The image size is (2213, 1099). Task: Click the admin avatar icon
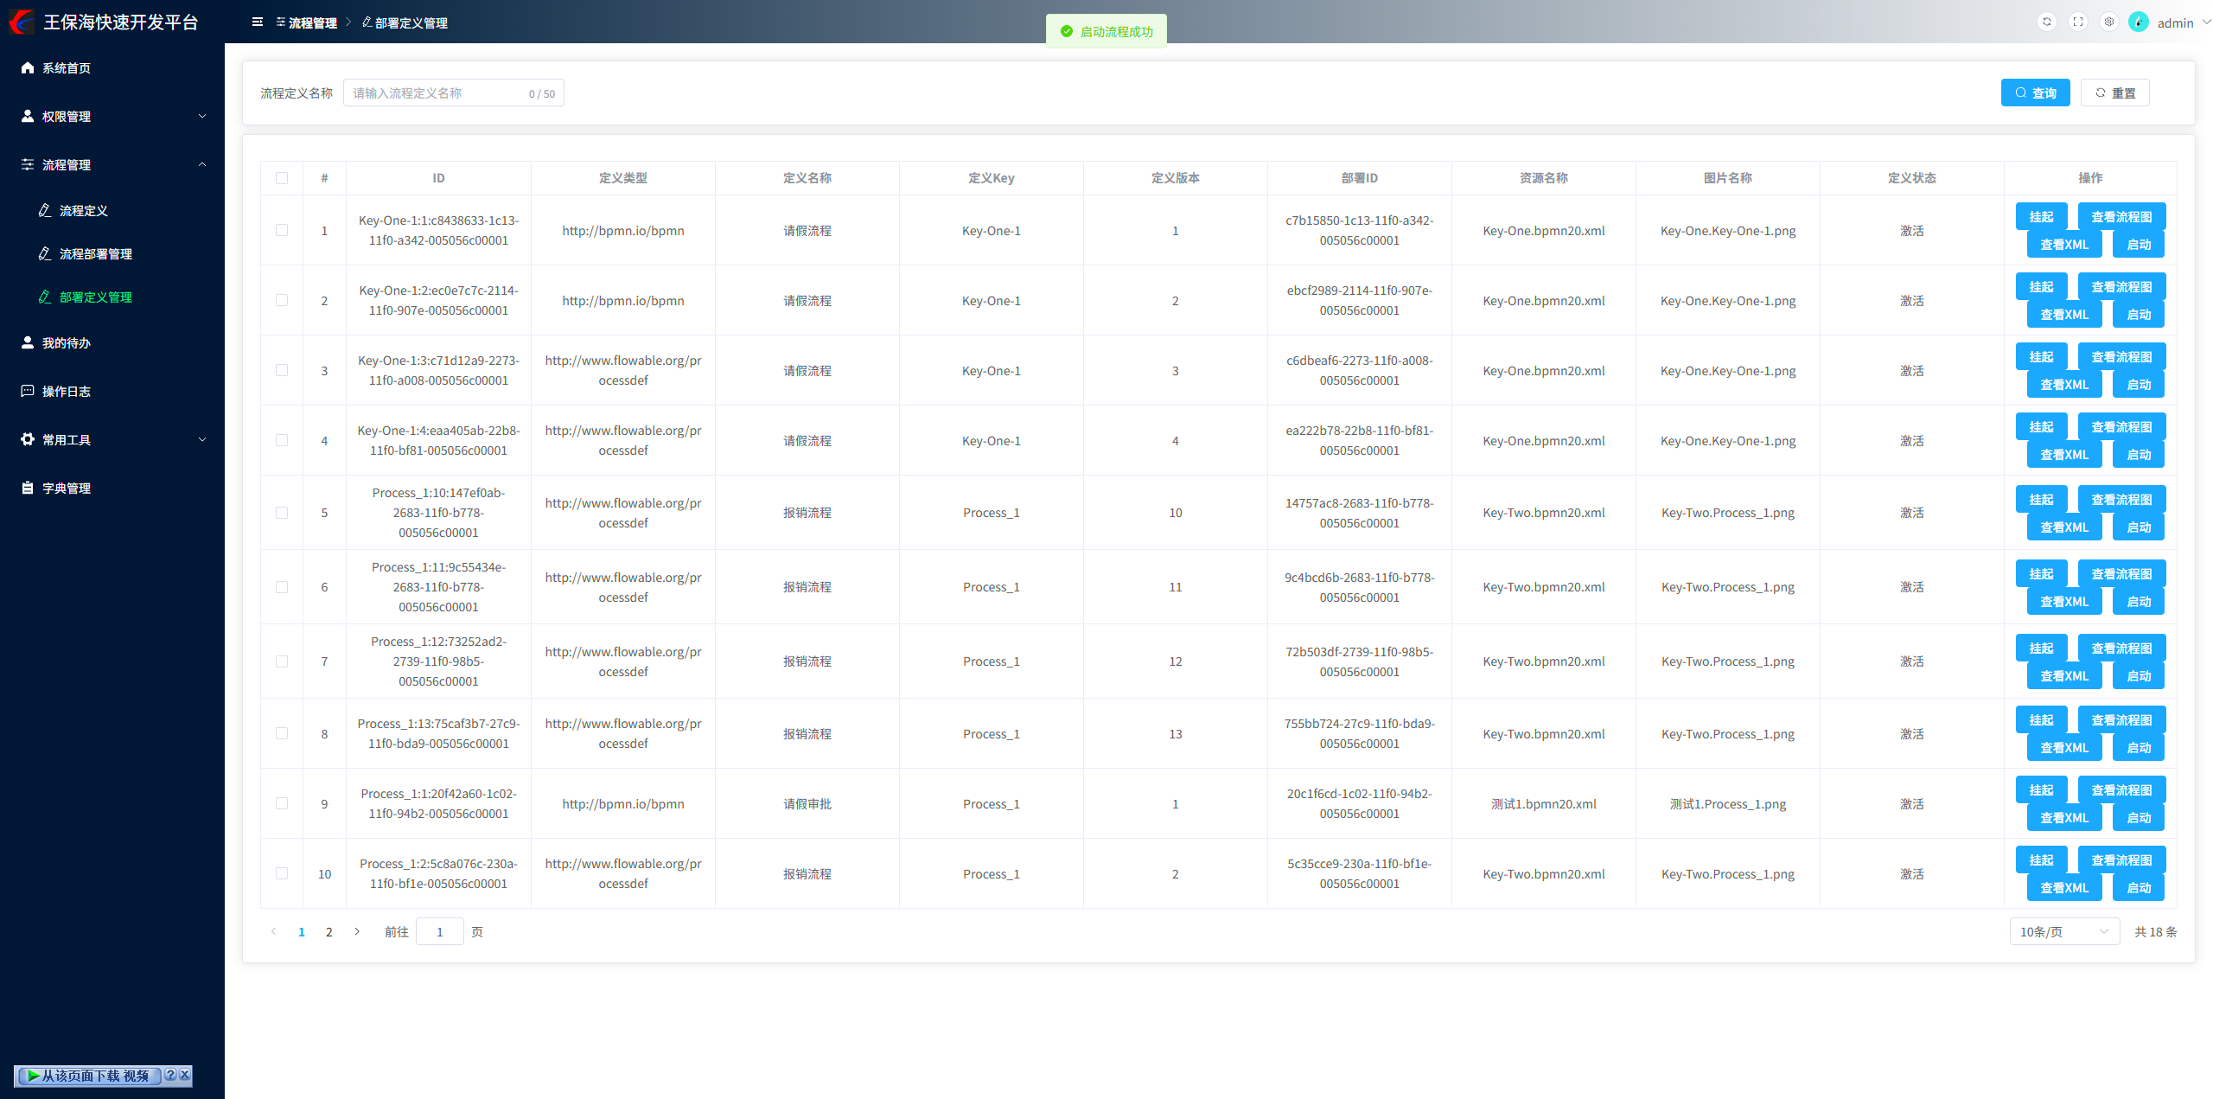(x=2139, y=22)
